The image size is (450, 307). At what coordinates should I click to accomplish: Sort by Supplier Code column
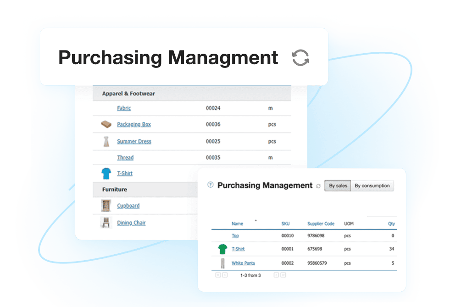pyautogui.click(x=321, y=224)
